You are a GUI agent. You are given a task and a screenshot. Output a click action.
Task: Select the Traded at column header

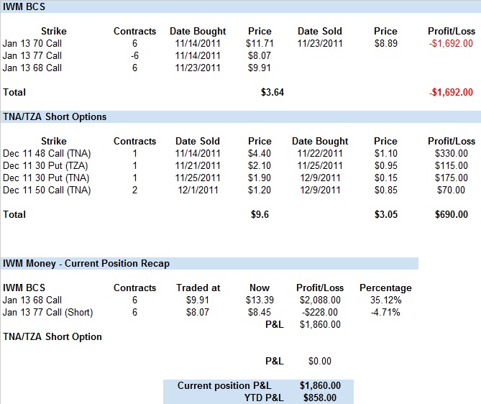198,288
